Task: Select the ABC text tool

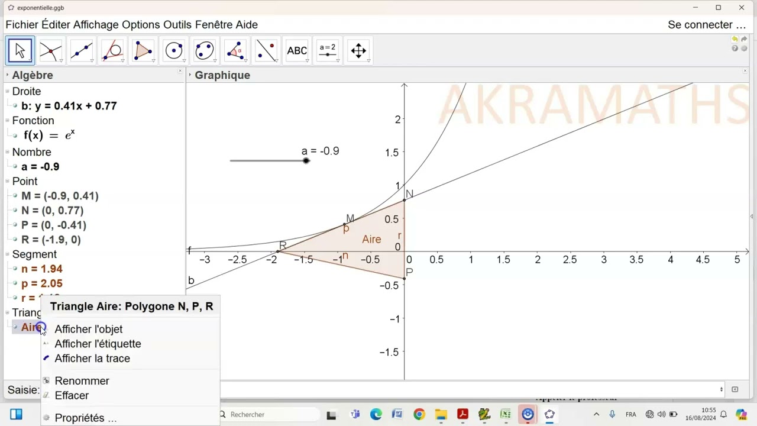Action: (x=297, y=51)
